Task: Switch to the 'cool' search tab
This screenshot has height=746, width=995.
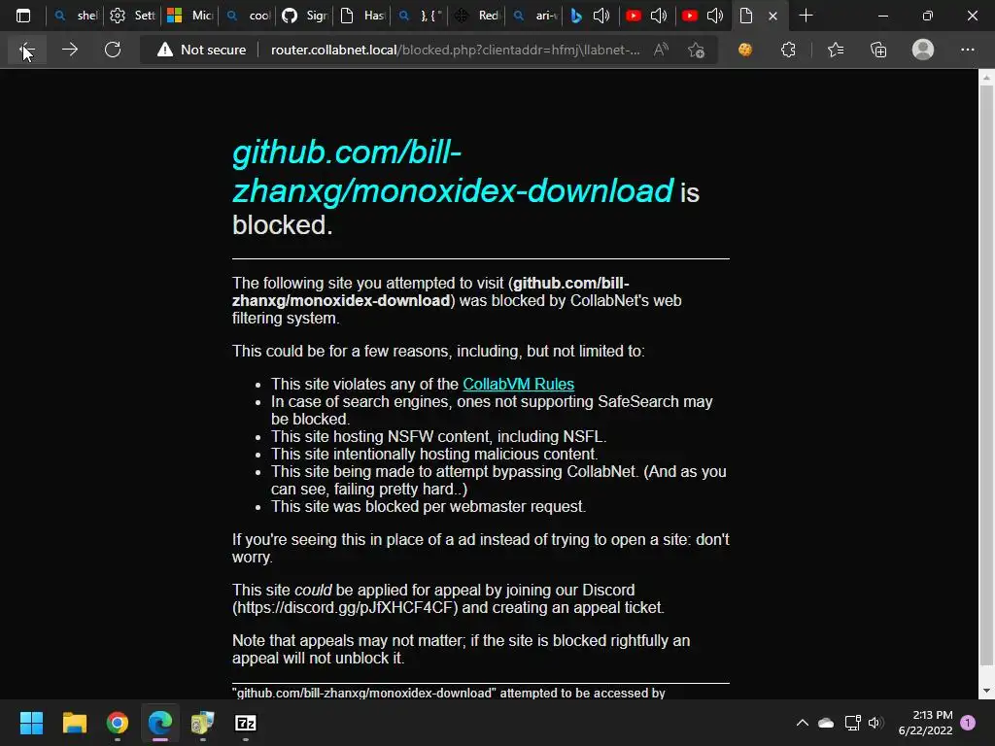Action: (x=247, y=16)
